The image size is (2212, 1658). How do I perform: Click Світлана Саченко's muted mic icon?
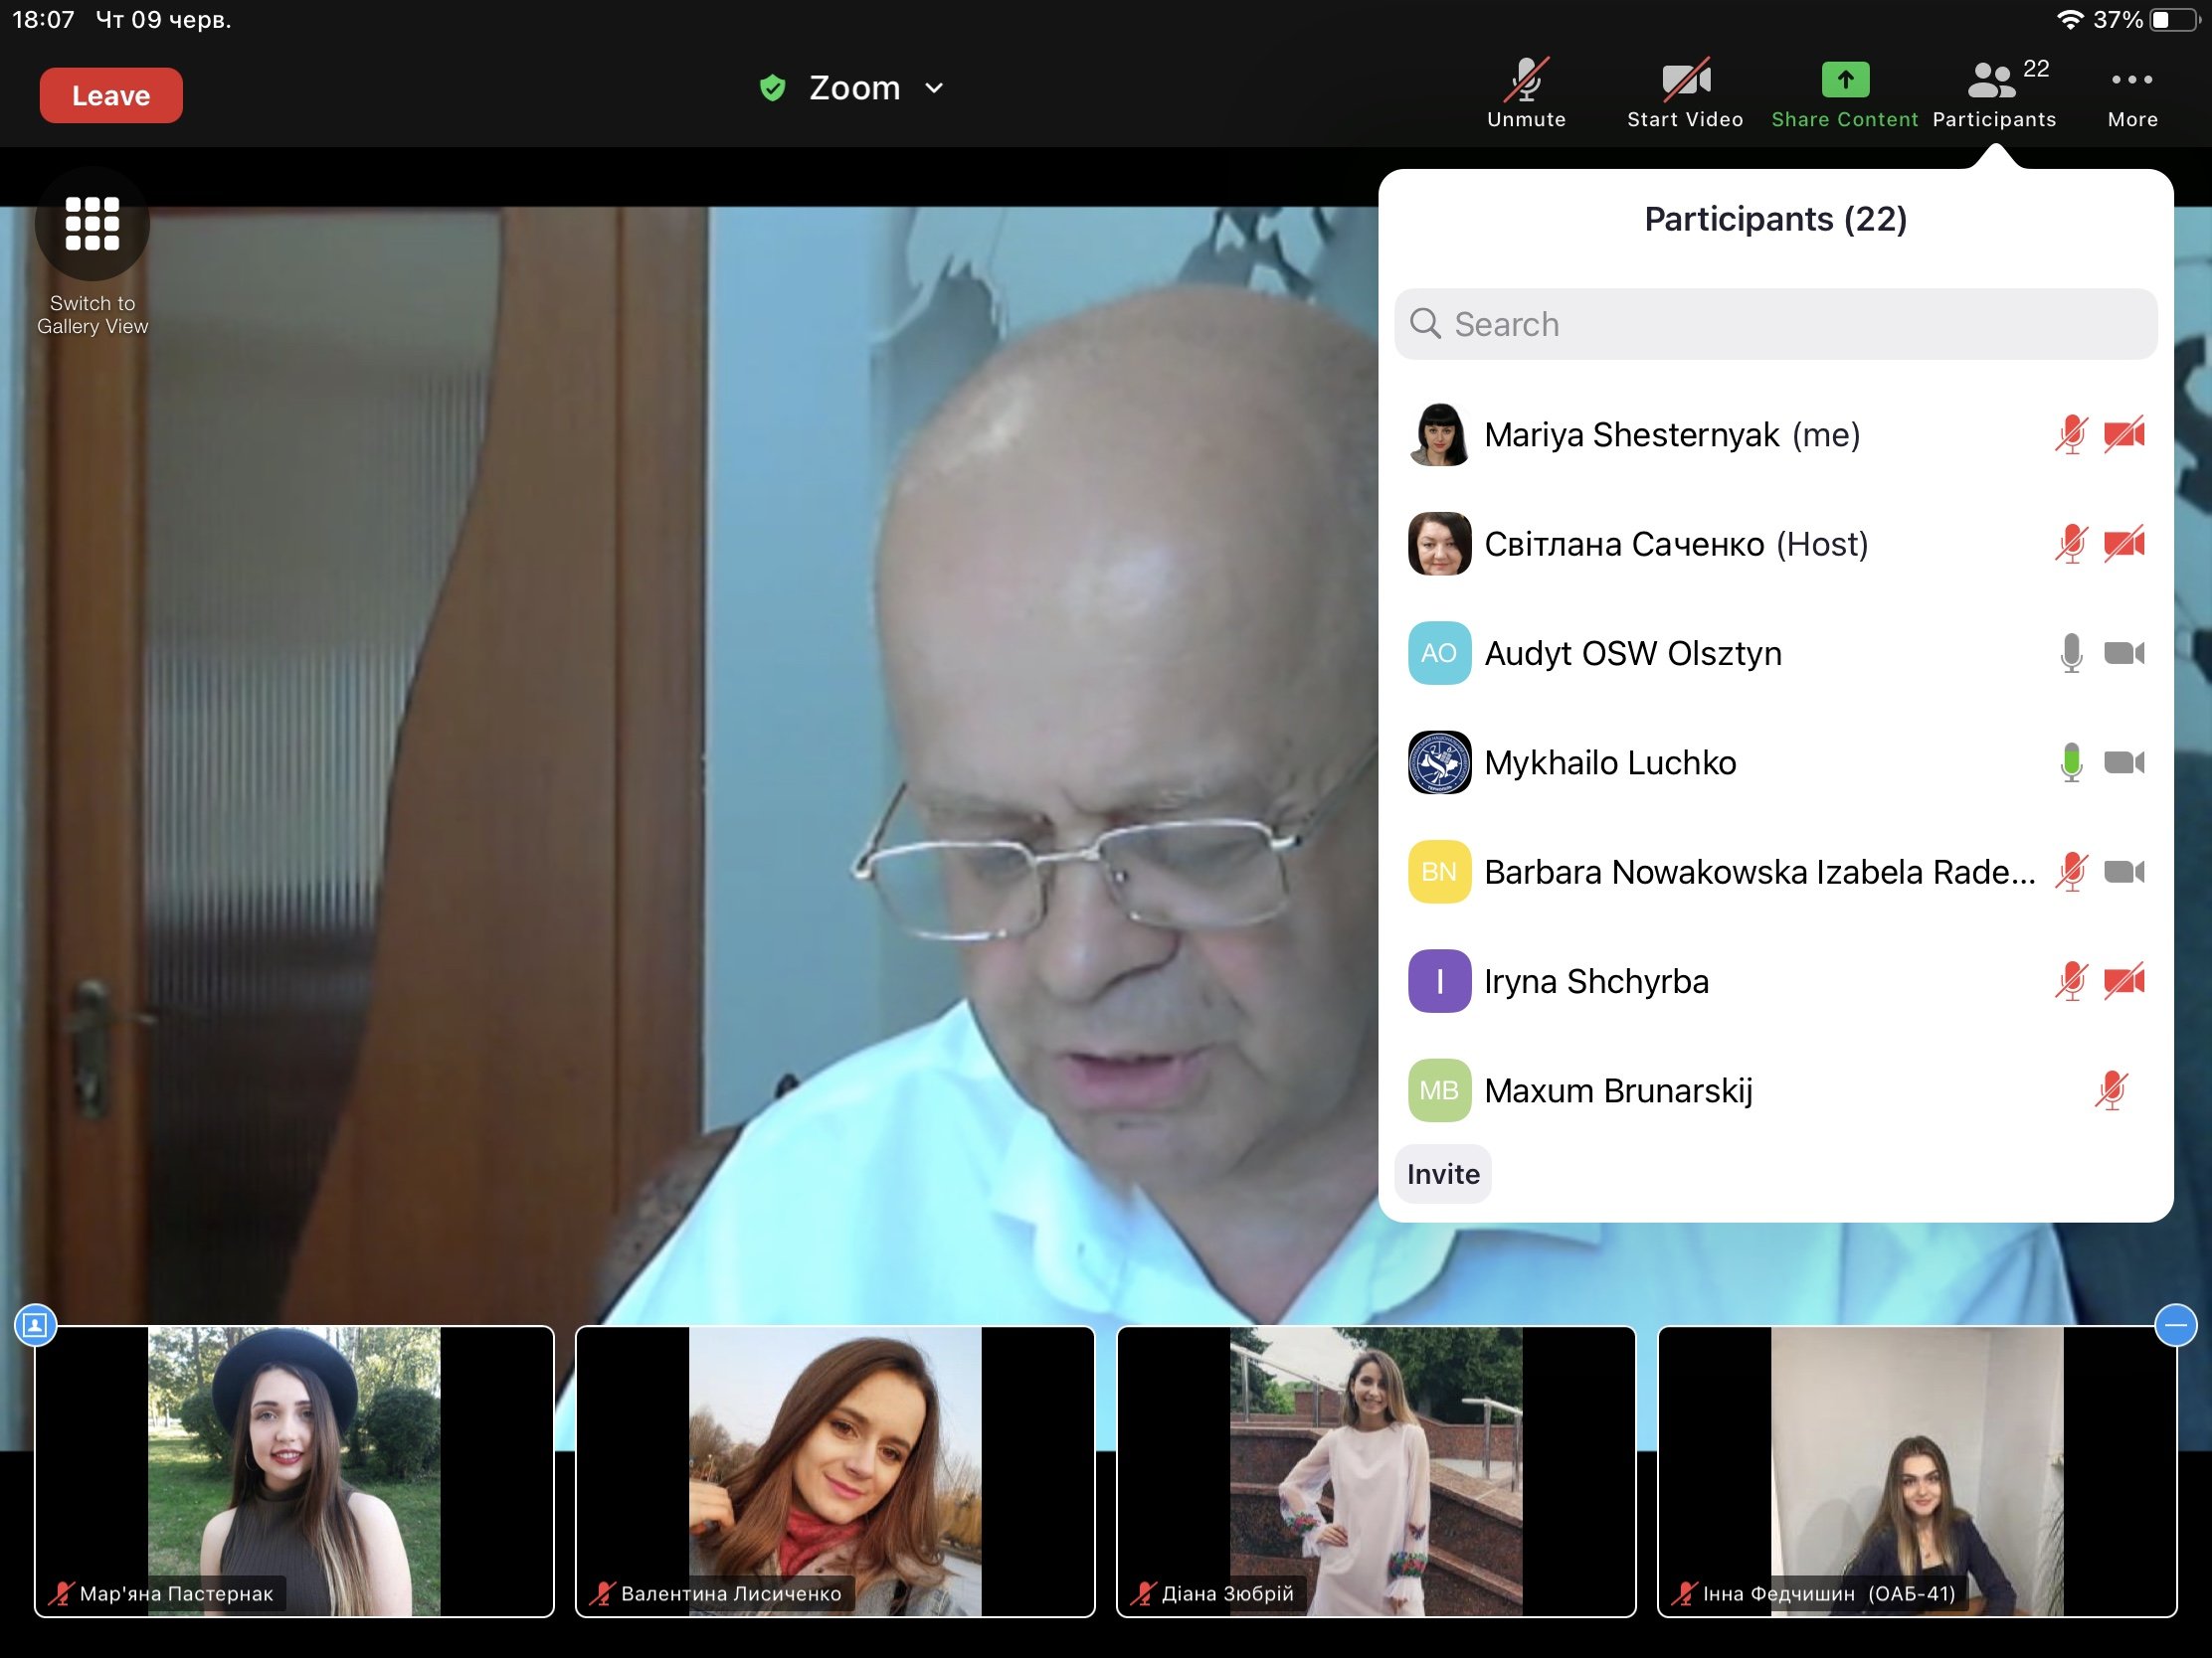pos(2071,544)
